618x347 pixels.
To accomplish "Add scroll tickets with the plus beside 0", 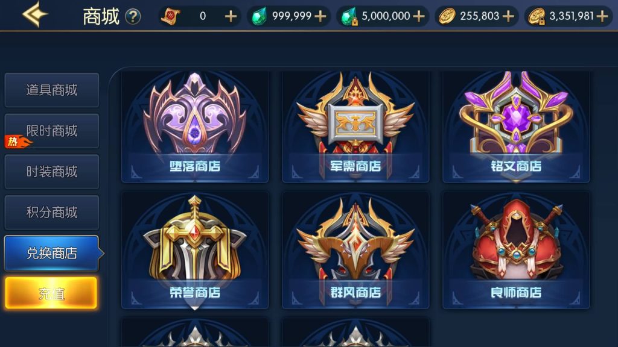I will pos(231,16).
